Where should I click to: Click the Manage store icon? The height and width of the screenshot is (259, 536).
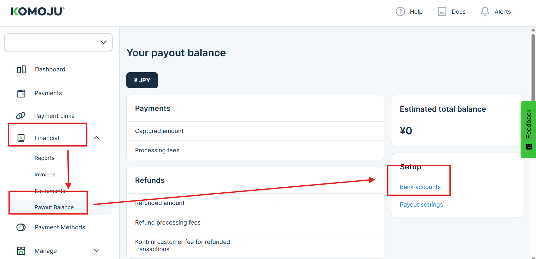click(x=21, y=251)
